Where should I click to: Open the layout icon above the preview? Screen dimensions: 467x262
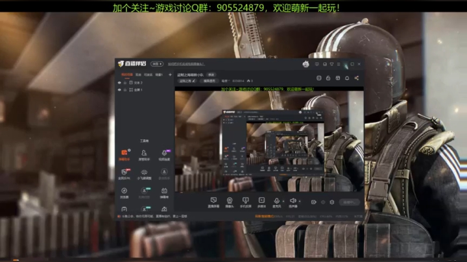click(x=338, y=78)
